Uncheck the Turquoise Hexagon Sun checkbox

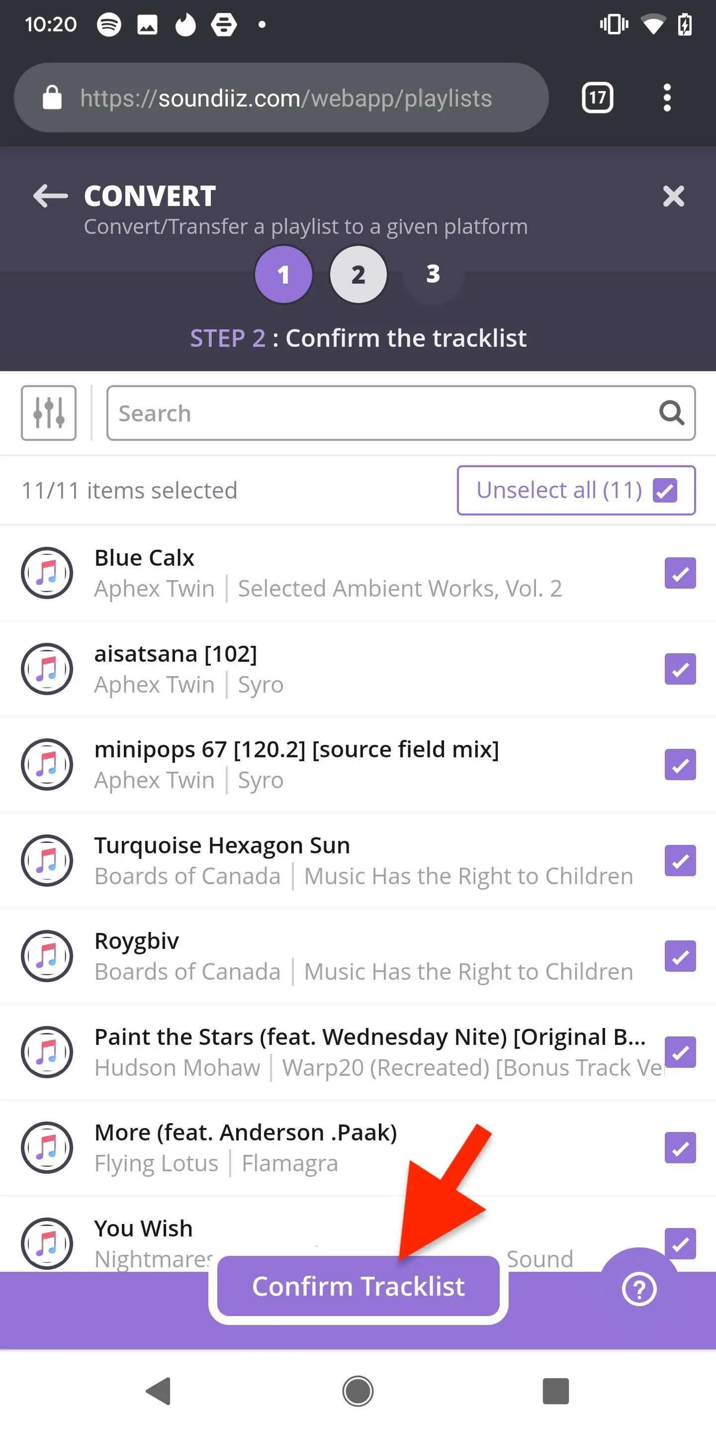680,861
